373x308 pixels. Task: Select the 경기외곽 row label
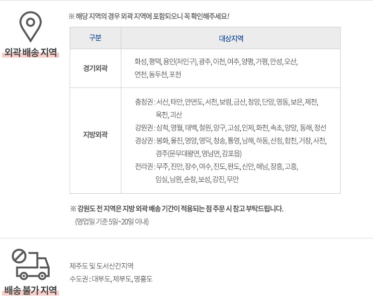click(x=95, y=68)
